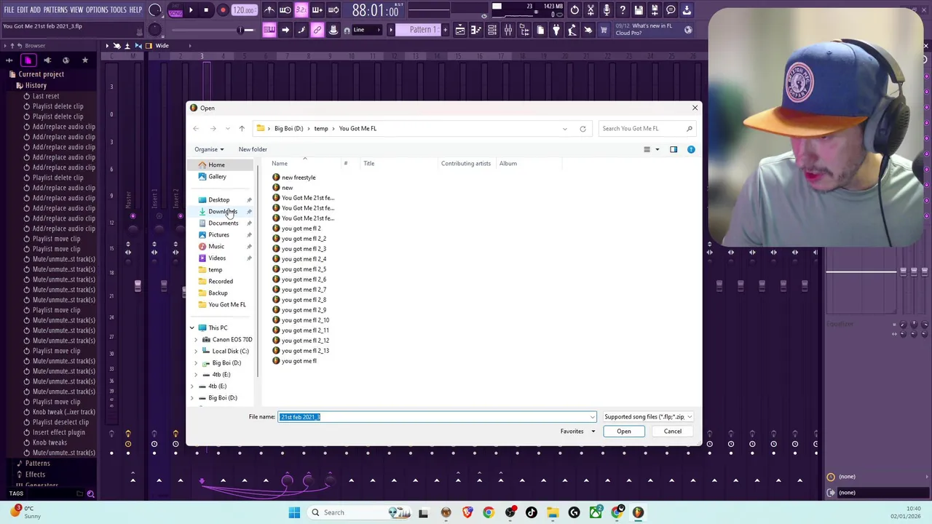Click the Play button in the transport
Viewport: 932px width, 524px height.
point(191,10)
